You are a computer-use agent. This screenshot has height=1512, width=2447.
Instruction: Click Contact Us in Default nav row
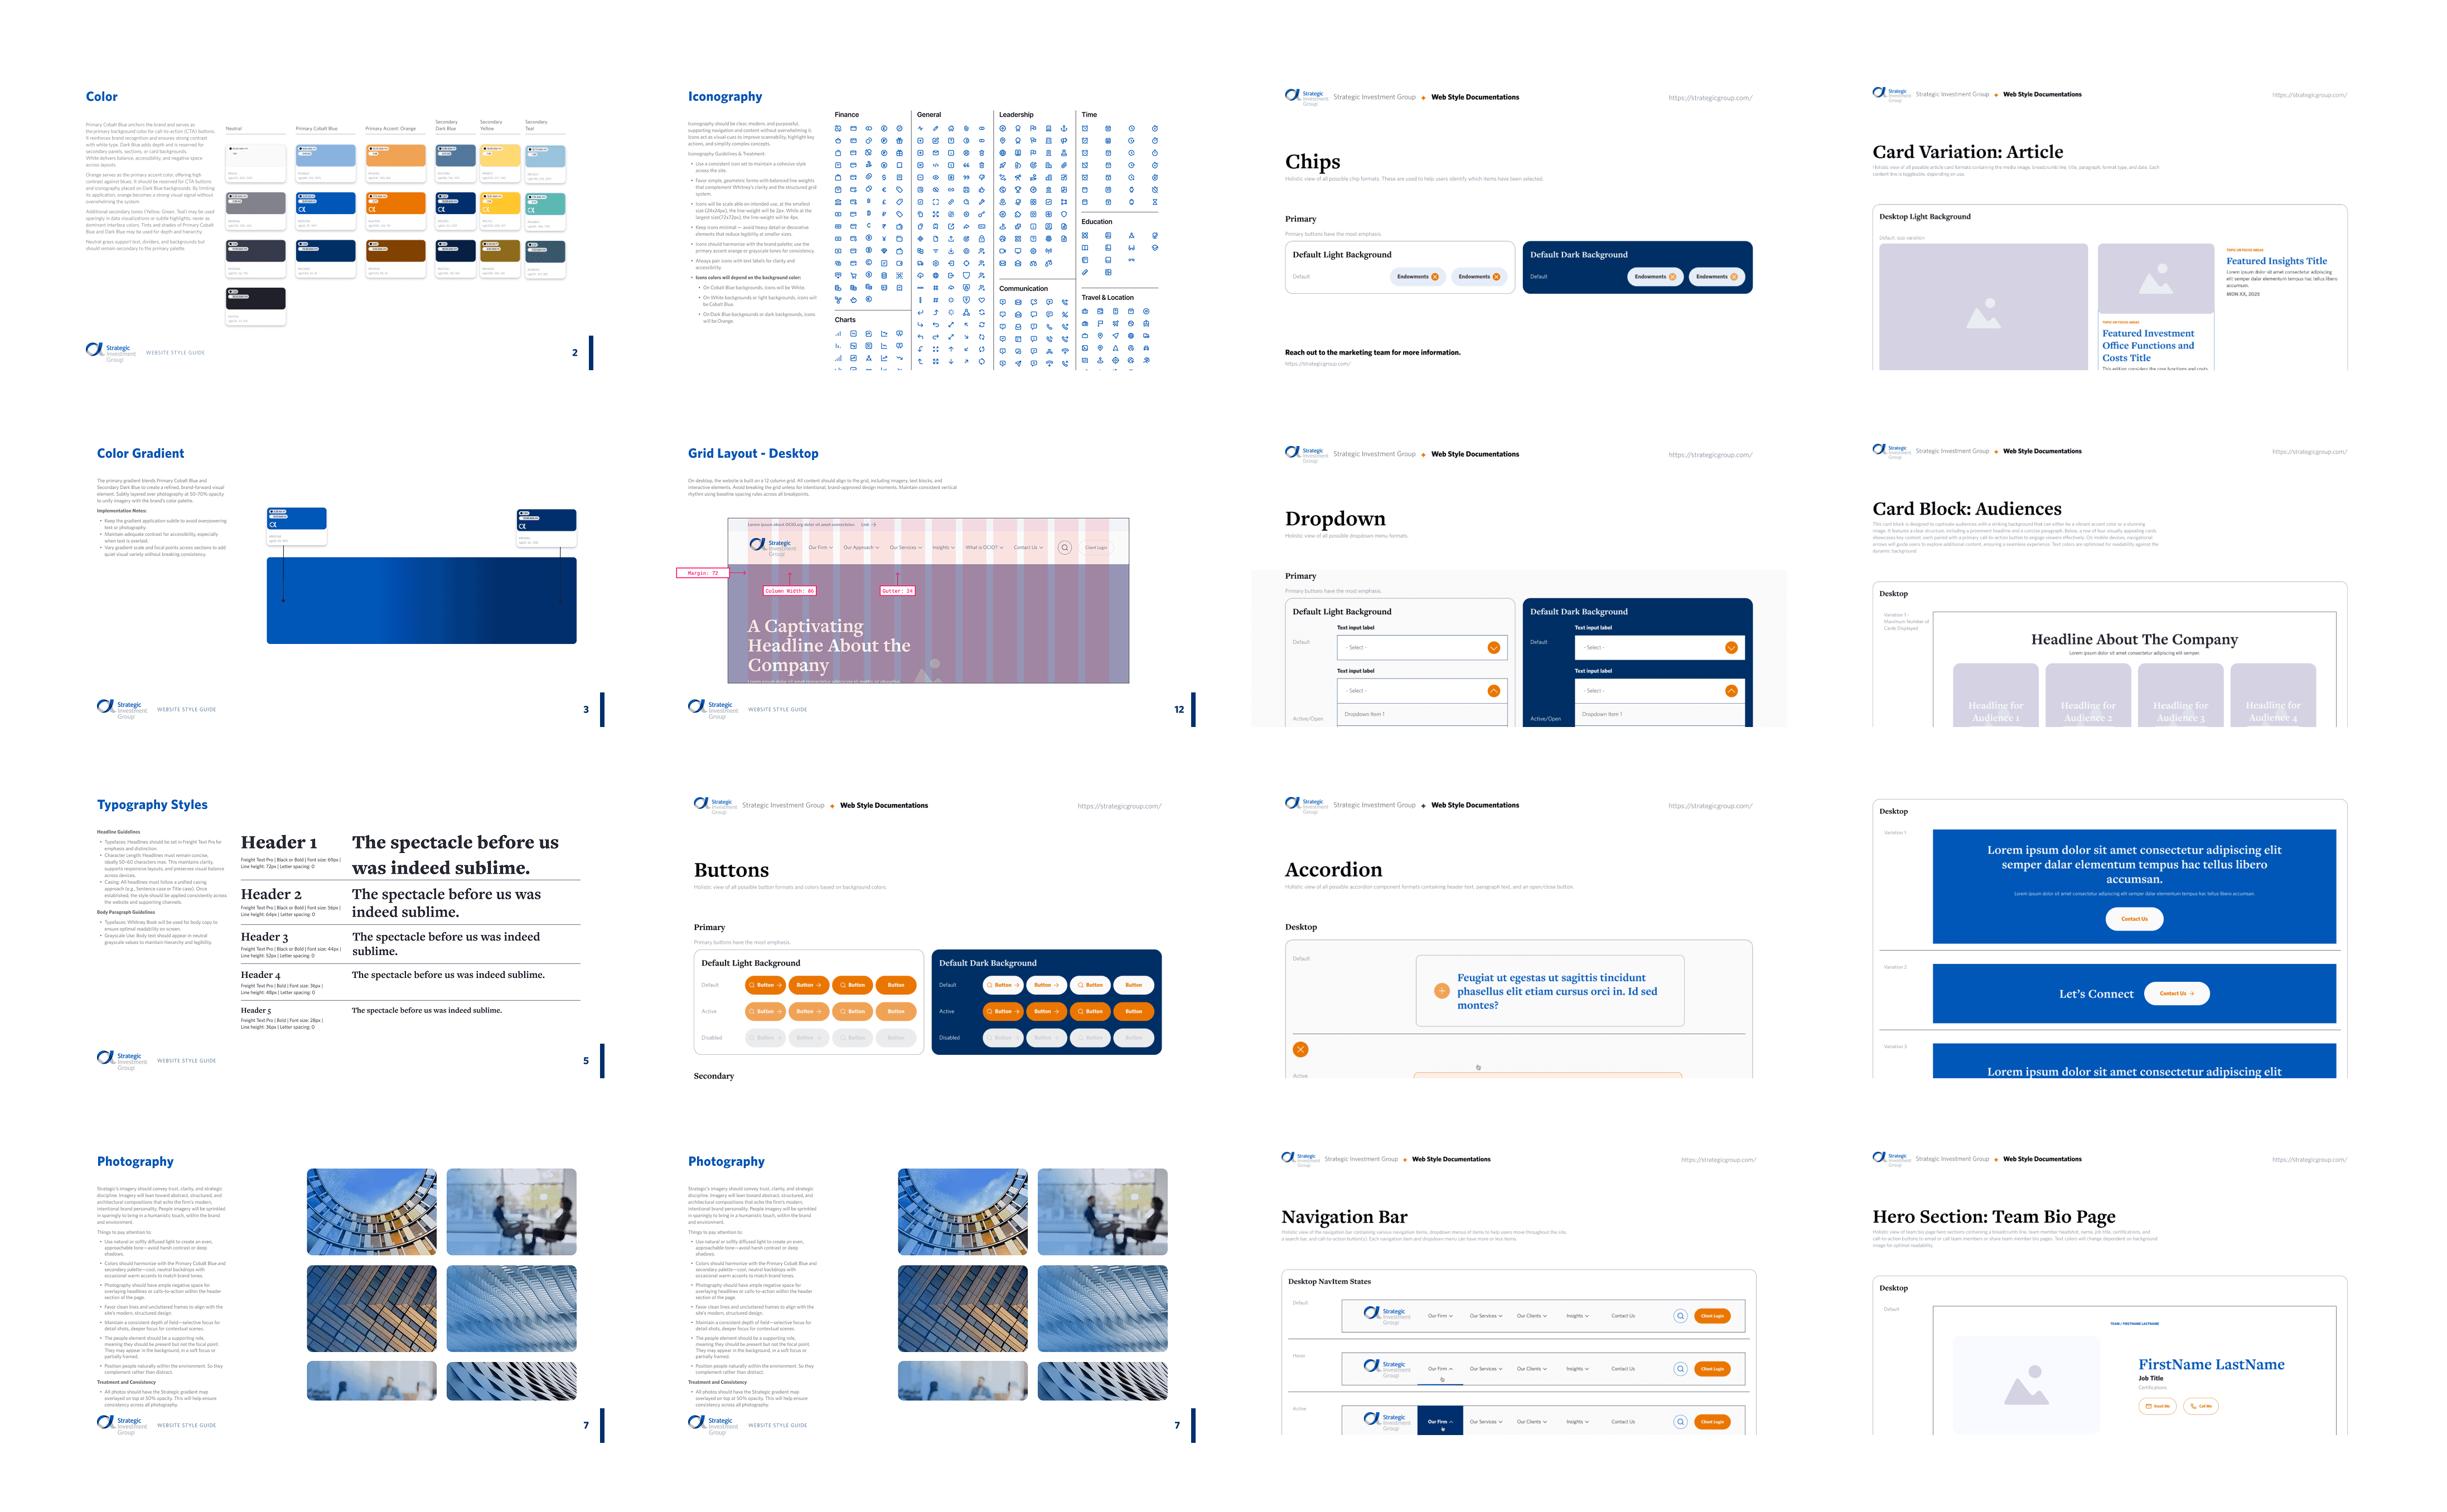(1623, 1316)
